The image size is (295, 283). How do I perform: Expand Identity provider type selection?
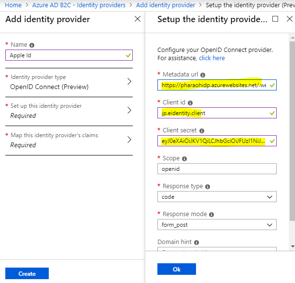69,82
